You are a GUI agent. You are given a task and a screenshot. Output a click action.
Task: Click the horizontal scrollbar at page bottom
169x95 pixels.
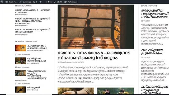(29, 94)
